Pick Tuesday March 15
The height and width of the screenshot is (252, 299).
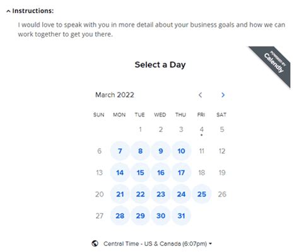[140, 173]
